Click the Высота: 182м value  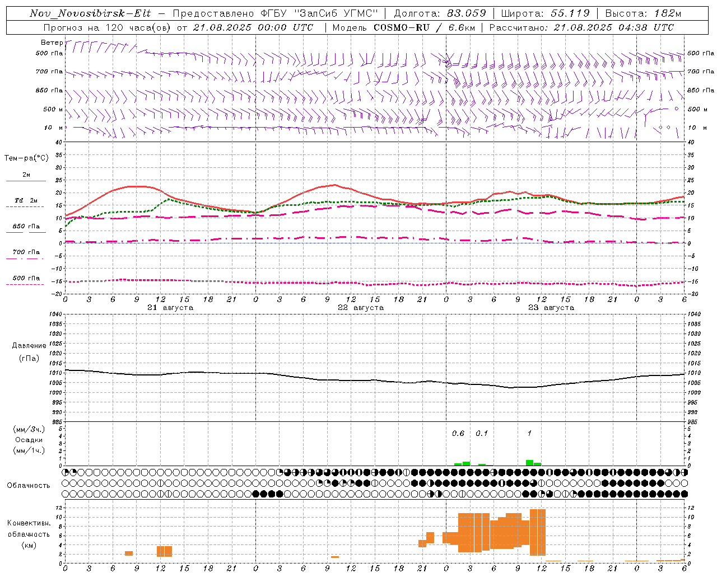(643, 13)
